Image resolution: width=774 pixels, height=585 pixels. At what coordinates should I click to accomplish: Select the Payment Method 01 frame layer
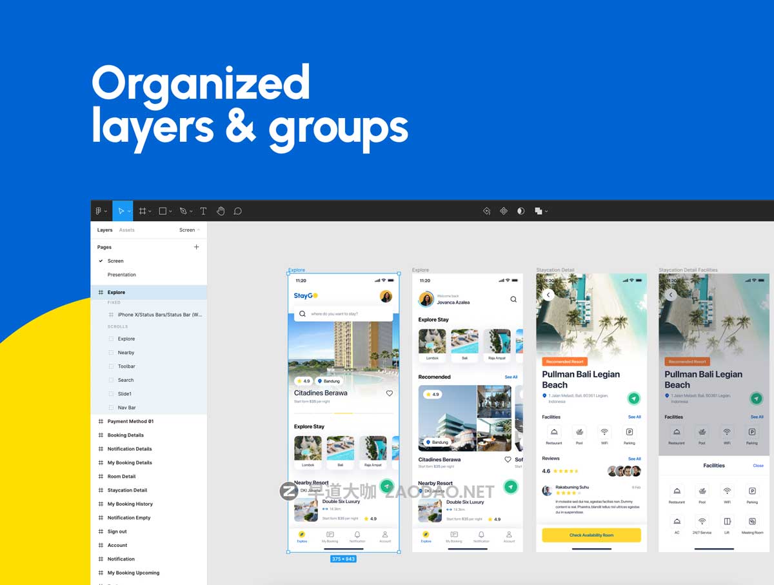click(130, 421)
